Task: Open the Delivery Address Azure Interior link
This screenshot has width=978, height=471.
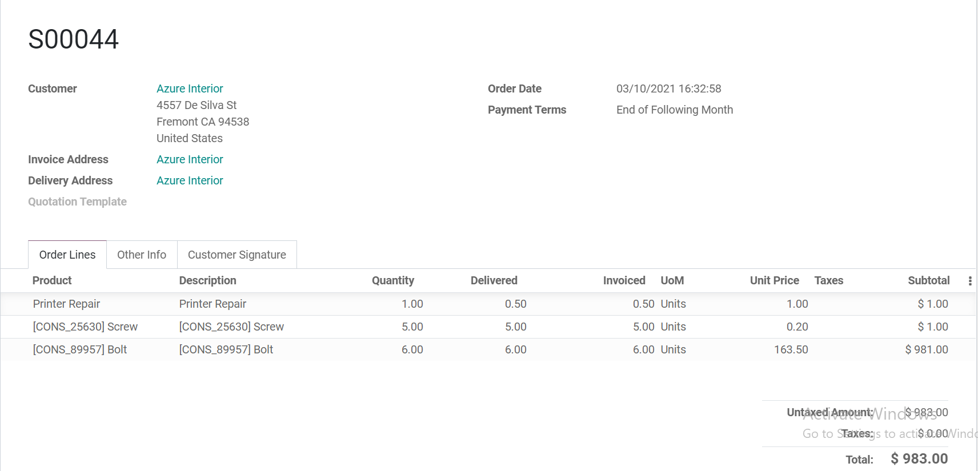Action: tap(190, 180)
